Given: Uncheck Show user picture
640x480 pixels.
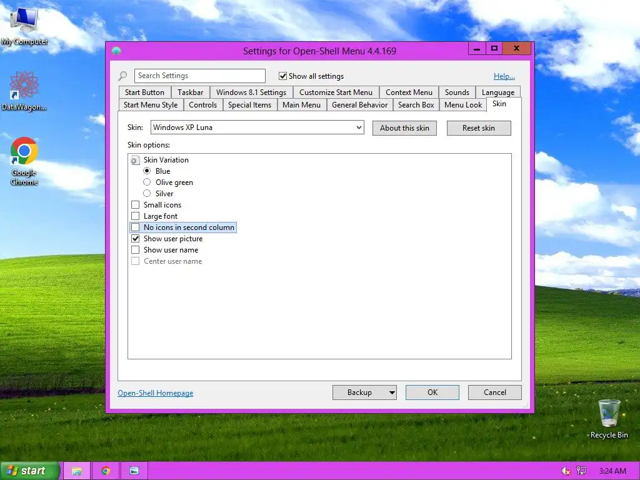Looking at the screenshot, I should click(x=135, y=238).
